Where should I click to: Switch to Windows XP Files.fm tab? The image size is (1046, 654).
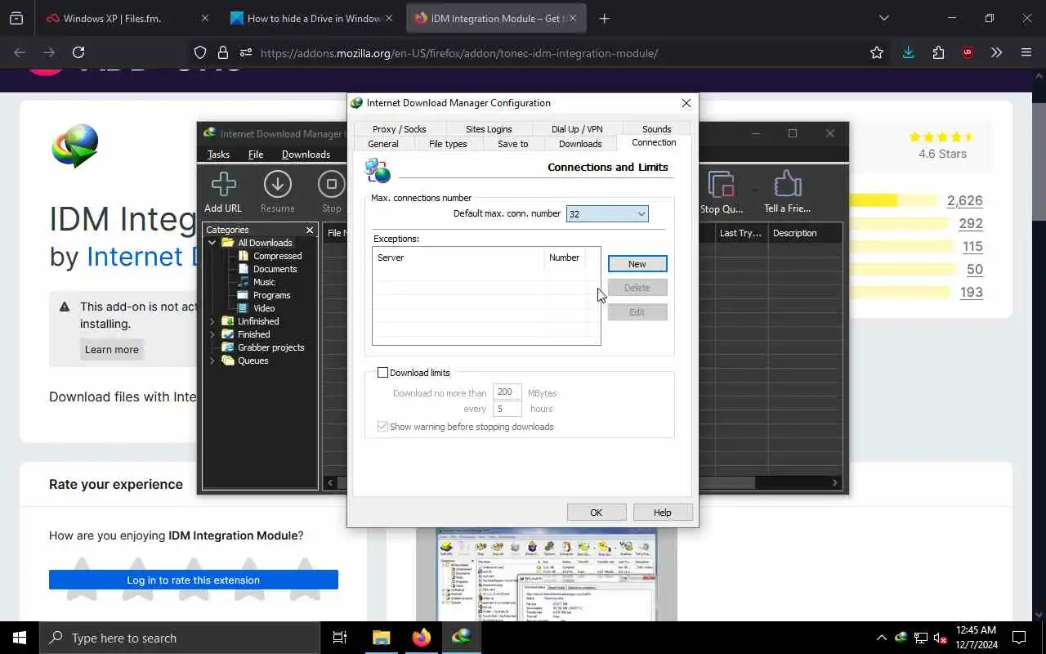(x=128, y=18)
